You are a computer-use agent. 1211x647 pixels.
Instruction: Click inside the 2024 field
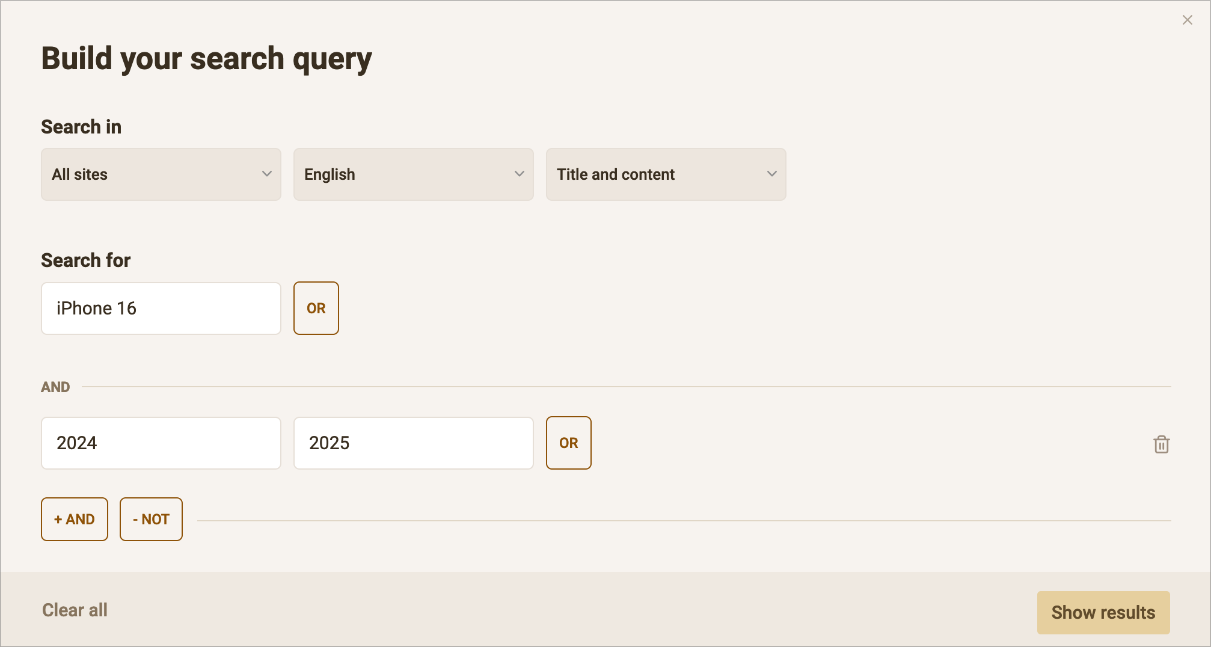click(161, 443)
